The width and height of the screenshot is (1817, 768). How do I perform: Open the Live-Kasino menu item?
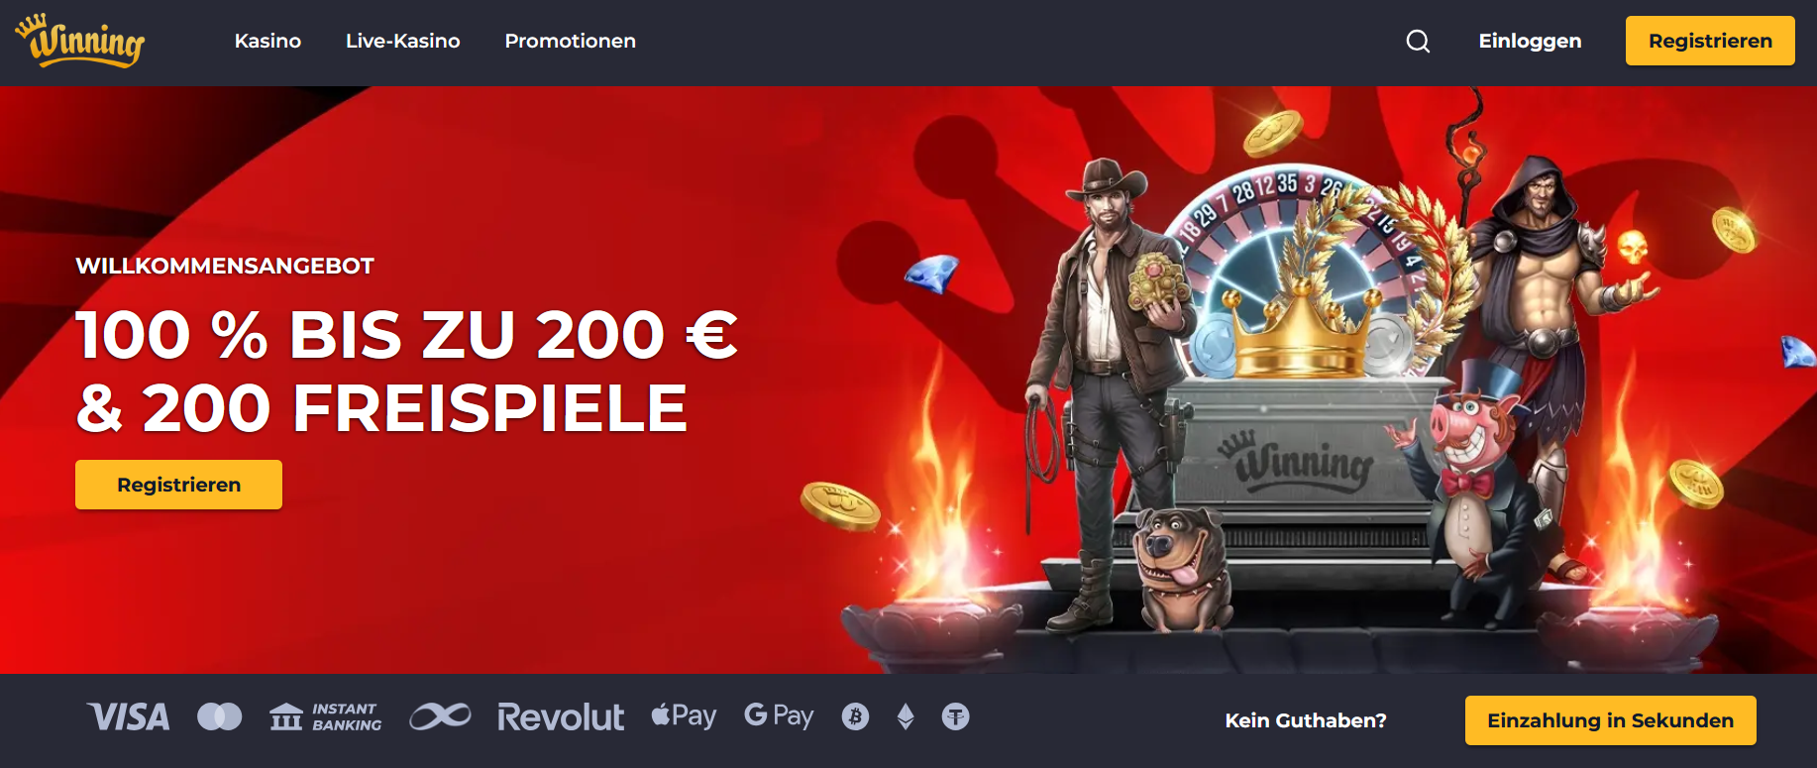pos(403,41)
